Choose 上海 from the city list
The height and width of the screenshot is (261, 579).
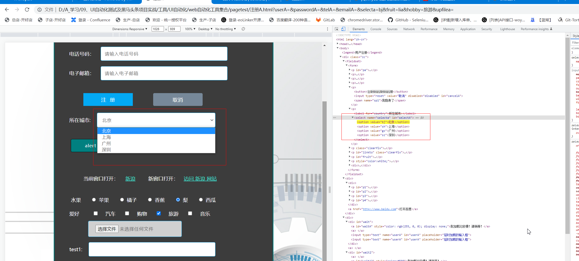156,137
